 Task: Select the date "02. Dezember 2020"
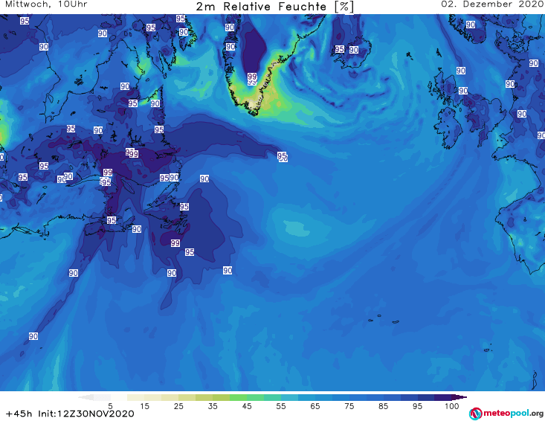tap(492, 4)
